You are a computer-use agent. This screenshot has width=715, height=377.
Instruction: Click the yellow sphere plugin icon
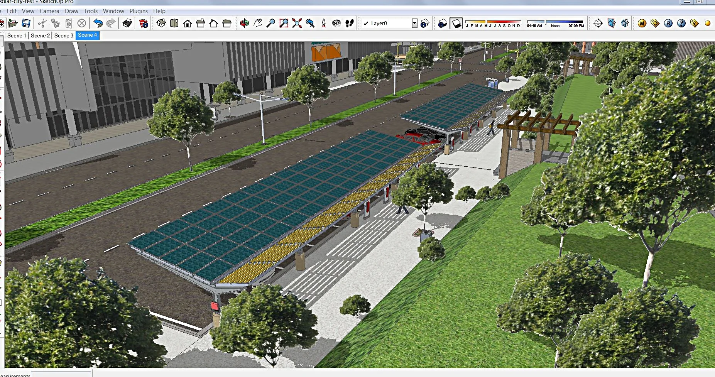pos(708,24)
